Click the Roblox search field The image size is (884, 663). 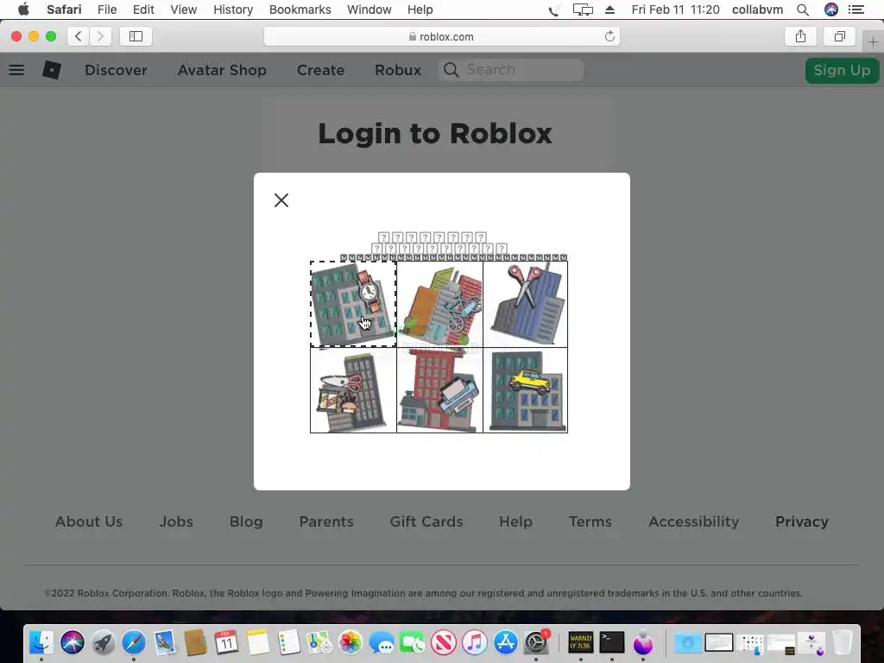pyautogui.click(x=511, y=70)
